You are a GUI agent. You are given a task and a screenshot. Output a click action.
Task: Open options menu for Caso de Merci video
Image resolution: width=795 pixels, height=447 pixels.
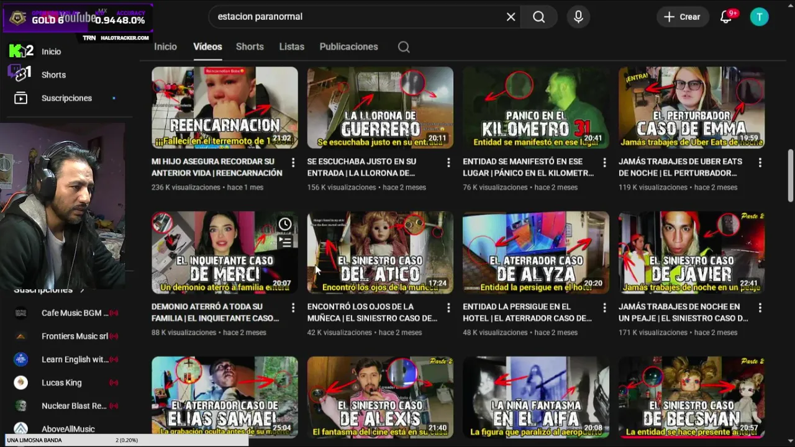(x=293, y=307)
